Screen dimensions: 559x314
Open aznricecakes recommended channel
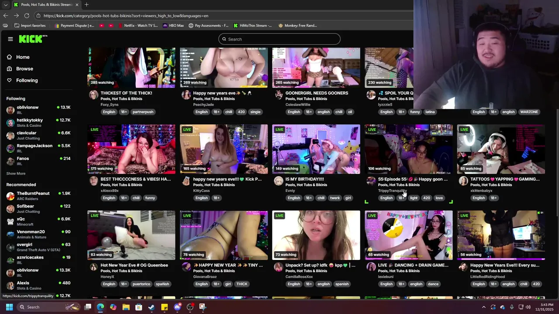(38, 260)
